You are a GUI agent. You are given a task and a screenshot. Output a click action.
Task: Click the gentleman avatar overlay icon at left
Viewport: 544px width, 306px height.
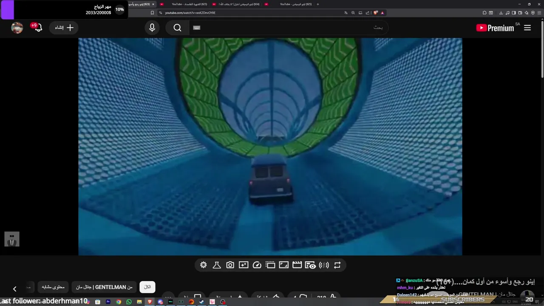point(12,239)
